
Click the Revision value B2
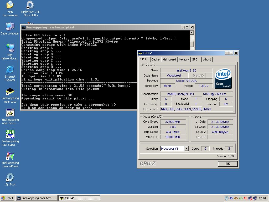(x=226, y=104)
